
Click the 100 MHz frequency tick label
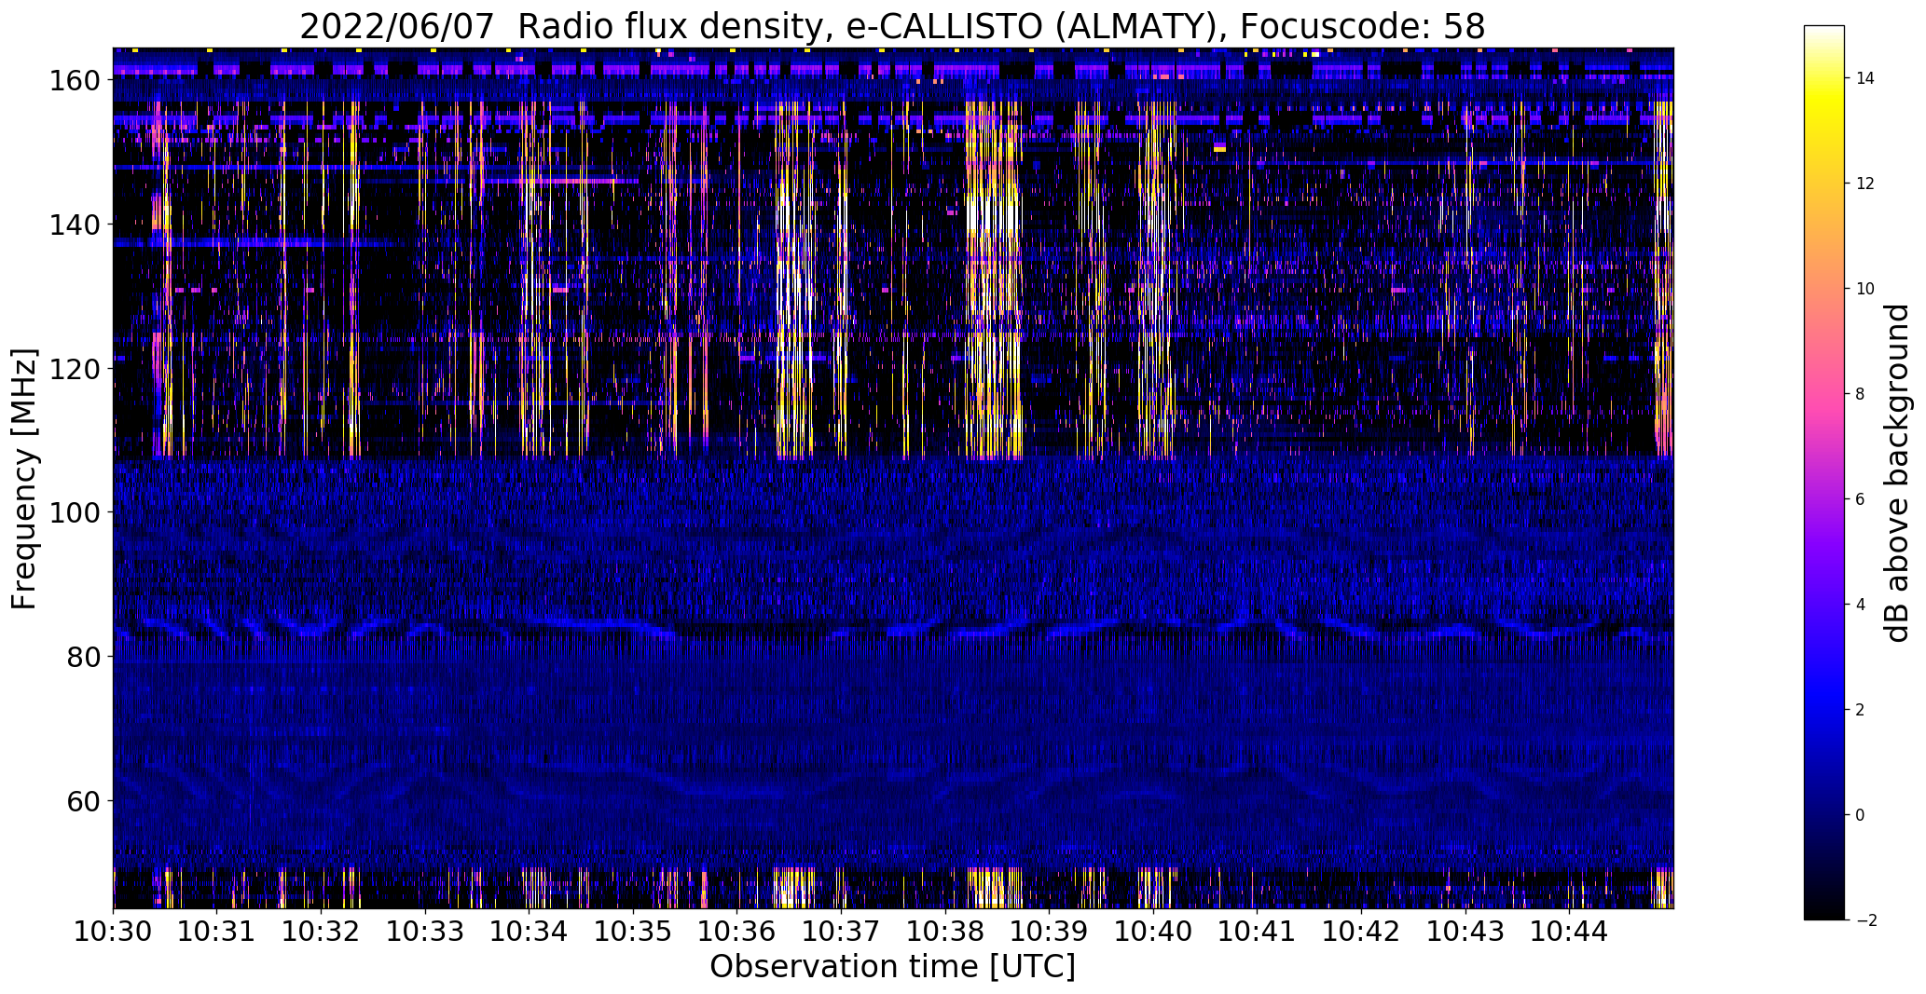coord(74,512)
